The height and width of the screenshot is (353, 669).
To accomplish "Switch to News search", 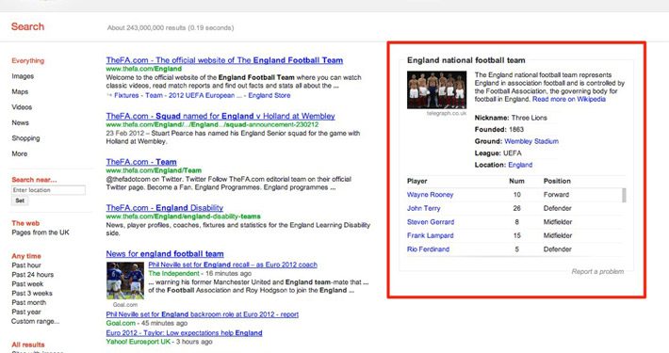I will (21, 122).
